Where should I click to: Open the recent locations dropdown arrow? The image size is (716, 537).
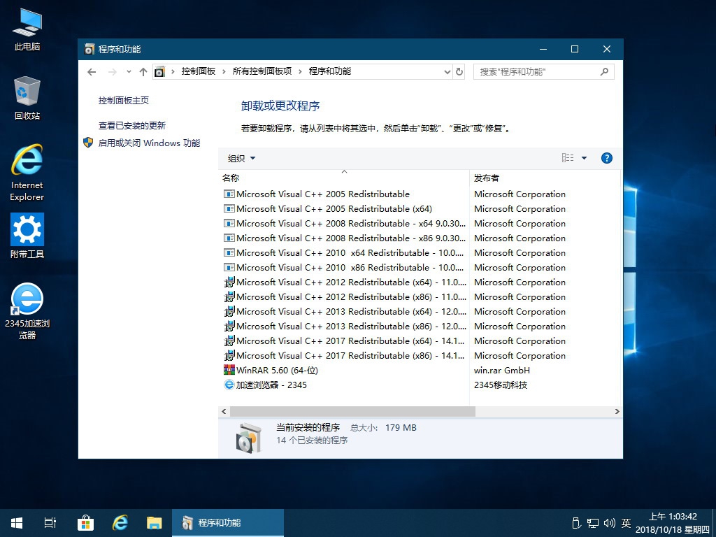pos(129,72)
